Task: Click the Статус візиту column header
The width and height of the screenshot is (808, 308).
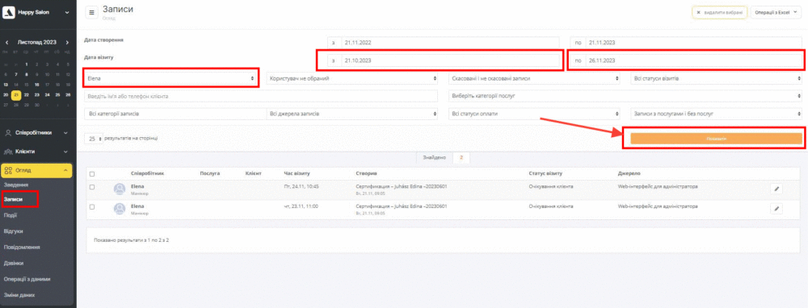Action: [545, 174]
